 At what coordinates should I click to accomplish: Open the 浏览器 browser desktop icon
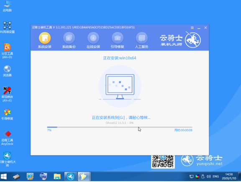point(7,71)
